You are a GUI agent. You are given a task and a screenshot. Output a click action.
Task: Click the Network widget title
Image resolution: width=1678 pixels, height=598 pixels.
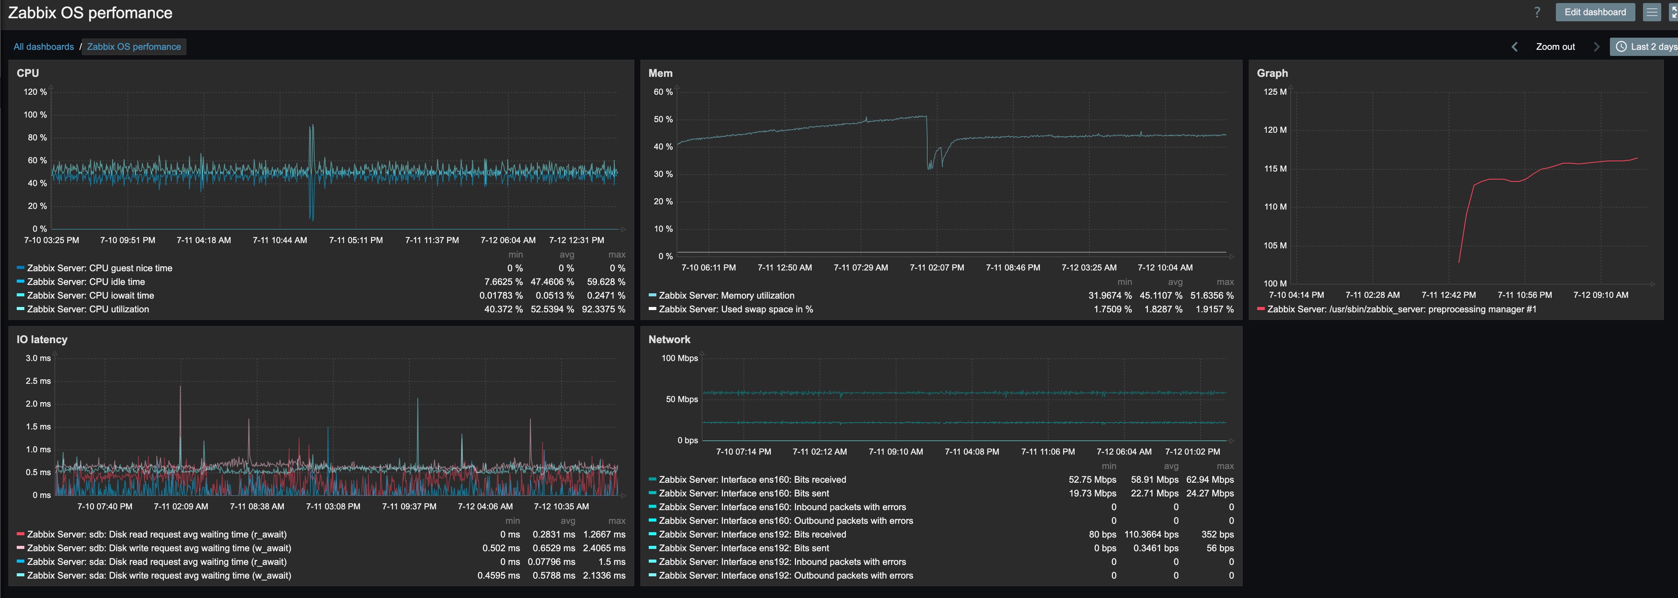pos(669,339)
